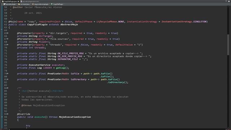
Task: Click AbstractMojo on line 62
Action: tap(69, 25)
